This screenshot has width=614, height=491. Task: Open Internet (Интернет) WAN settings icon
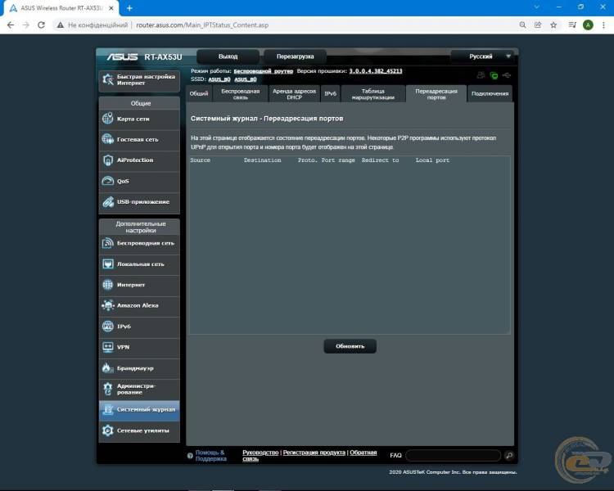[x=108, y=285]
